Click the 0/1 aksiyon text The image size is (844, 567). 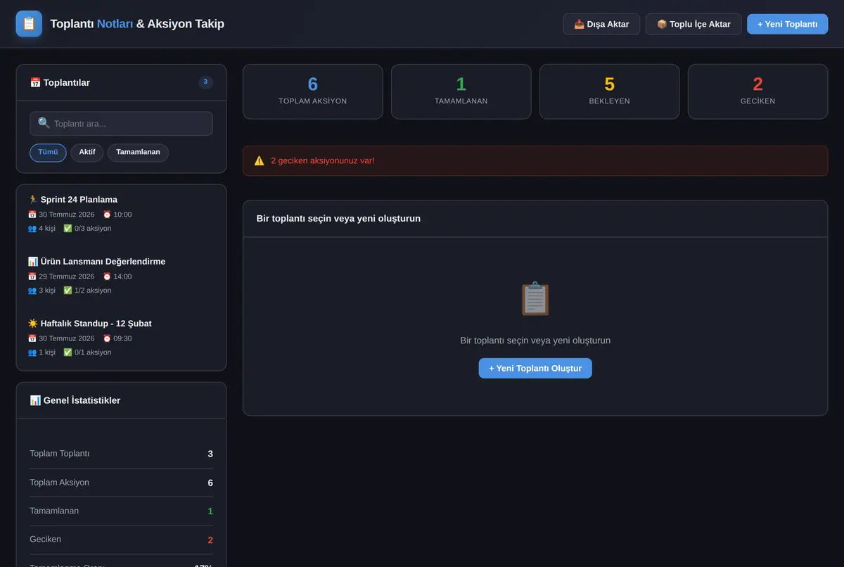(93, 352)
